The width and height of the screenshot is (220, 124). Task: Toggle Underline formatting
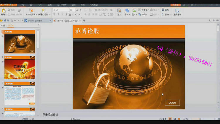coord(62,14)
